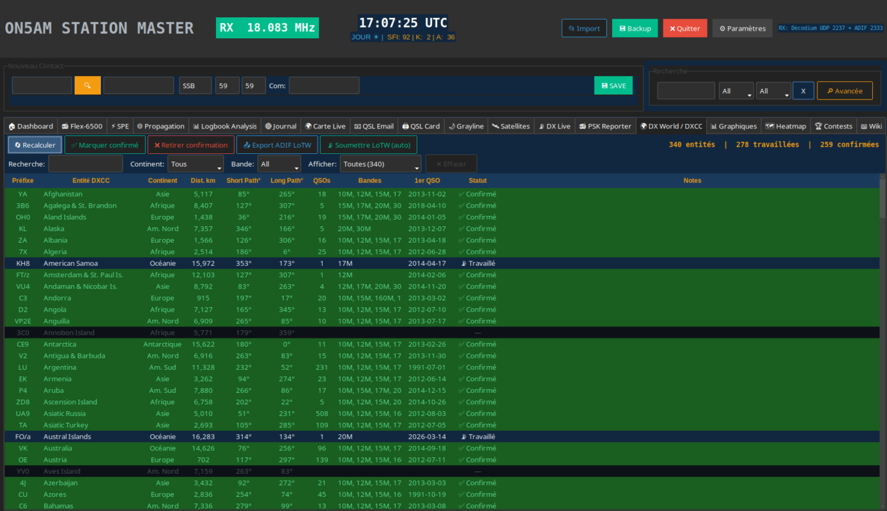
Task: Open Paramètres settings
Action: [742, 28]
